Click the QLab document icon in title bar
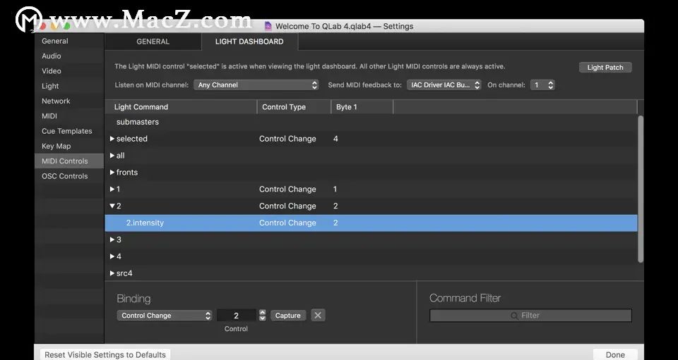 coord(268,26)
